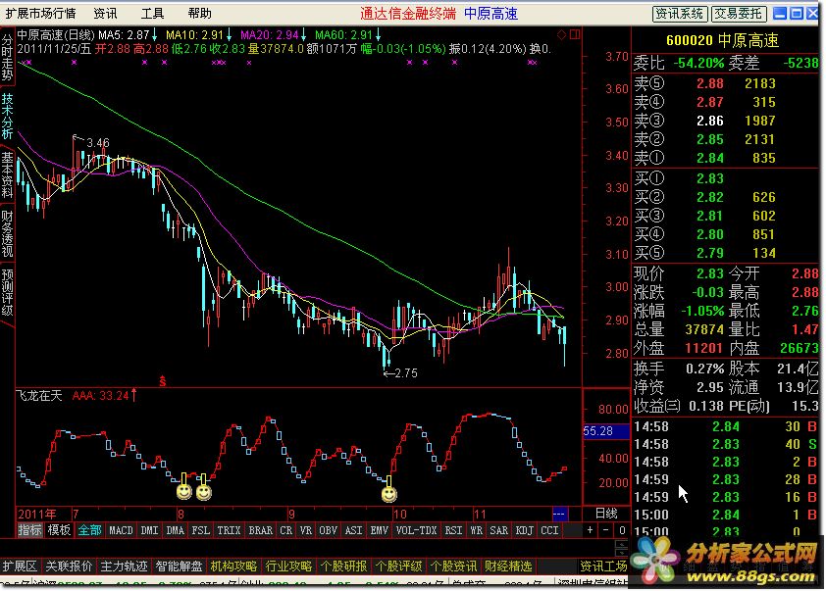
Task: Click the minus button beside indicator tabs
Action: 606,530
